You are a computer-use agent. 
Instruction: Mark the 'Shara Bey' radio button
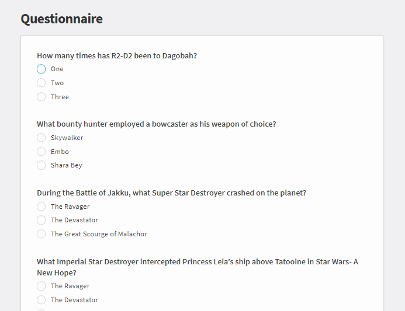click(x=41, y=165)
